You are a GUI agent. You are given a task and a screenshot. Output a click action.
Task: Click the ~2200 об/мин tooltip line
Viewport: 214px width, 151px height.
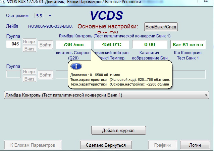120,84
